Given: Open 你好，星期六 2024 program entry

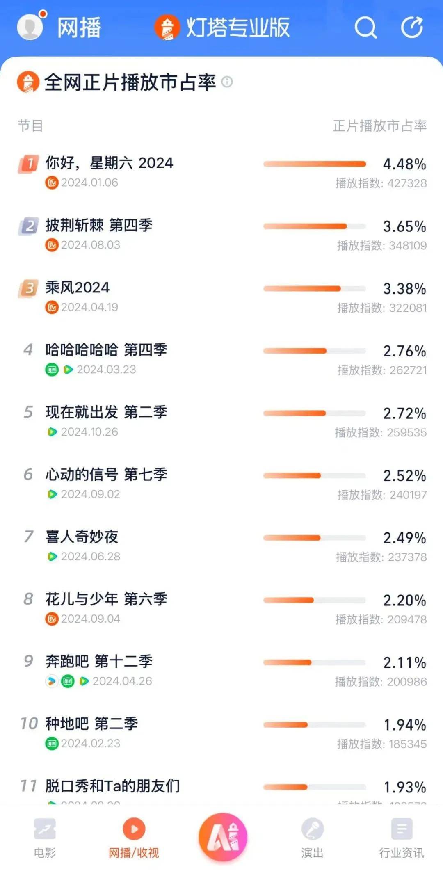Looking at the screenshot, I should tap(109, 163).
